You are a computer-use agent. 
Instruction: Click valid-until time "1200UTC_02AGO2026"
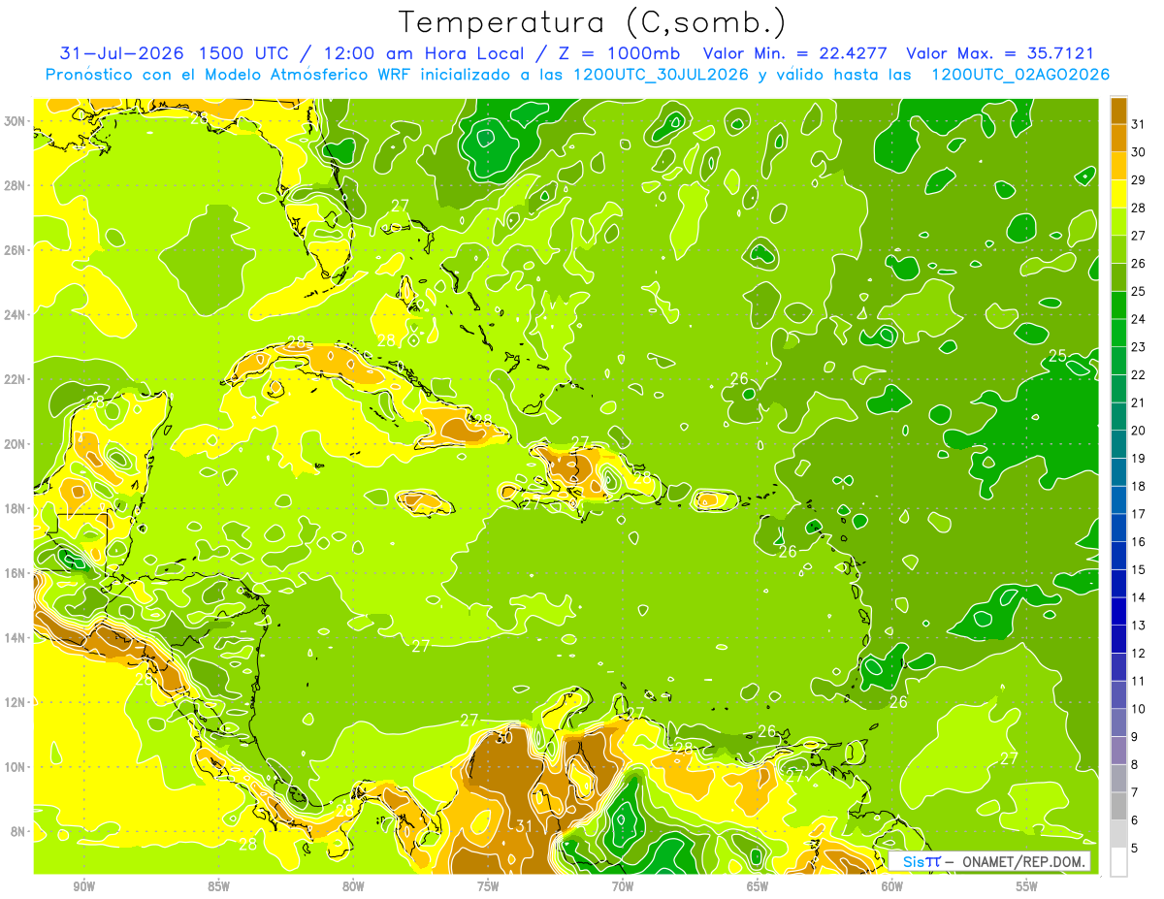point(1020,75)
